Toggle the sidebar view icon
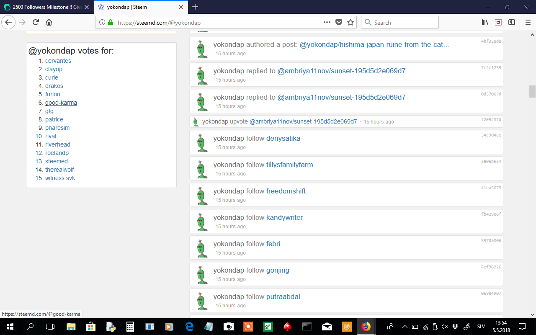The height and width of the screenshot is (335, 536). point(512,22)
